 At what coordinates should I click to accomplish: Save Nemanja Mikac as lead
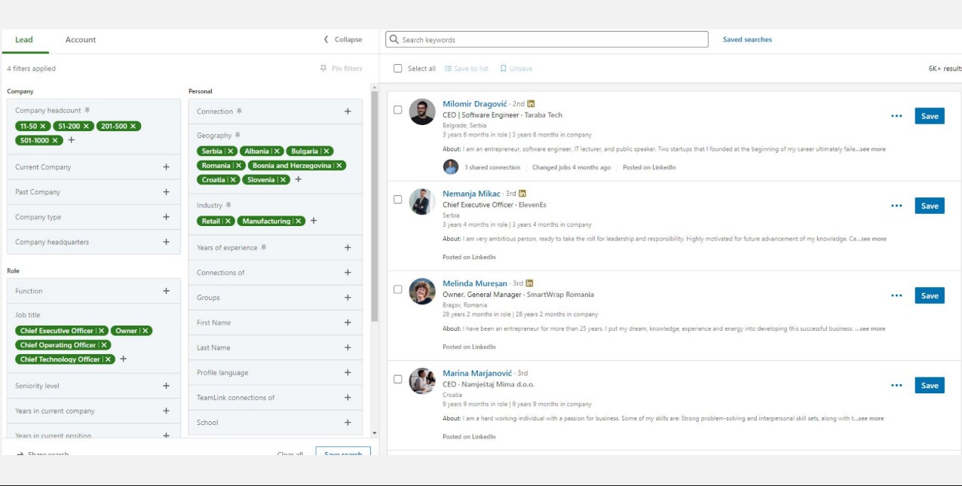tap(930, 206)
